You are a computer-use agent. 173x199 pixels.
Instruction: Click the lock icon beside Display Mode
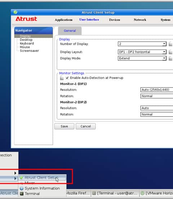tap(170, 58)
